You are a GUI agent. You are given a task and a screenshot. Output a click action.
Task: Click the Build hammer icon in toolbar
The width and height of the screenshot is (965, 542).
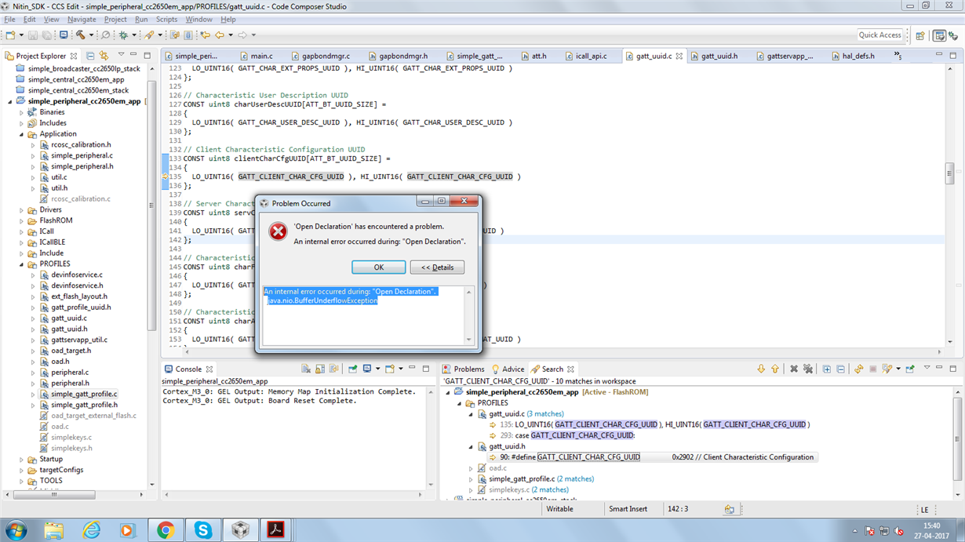pos(80,35)
